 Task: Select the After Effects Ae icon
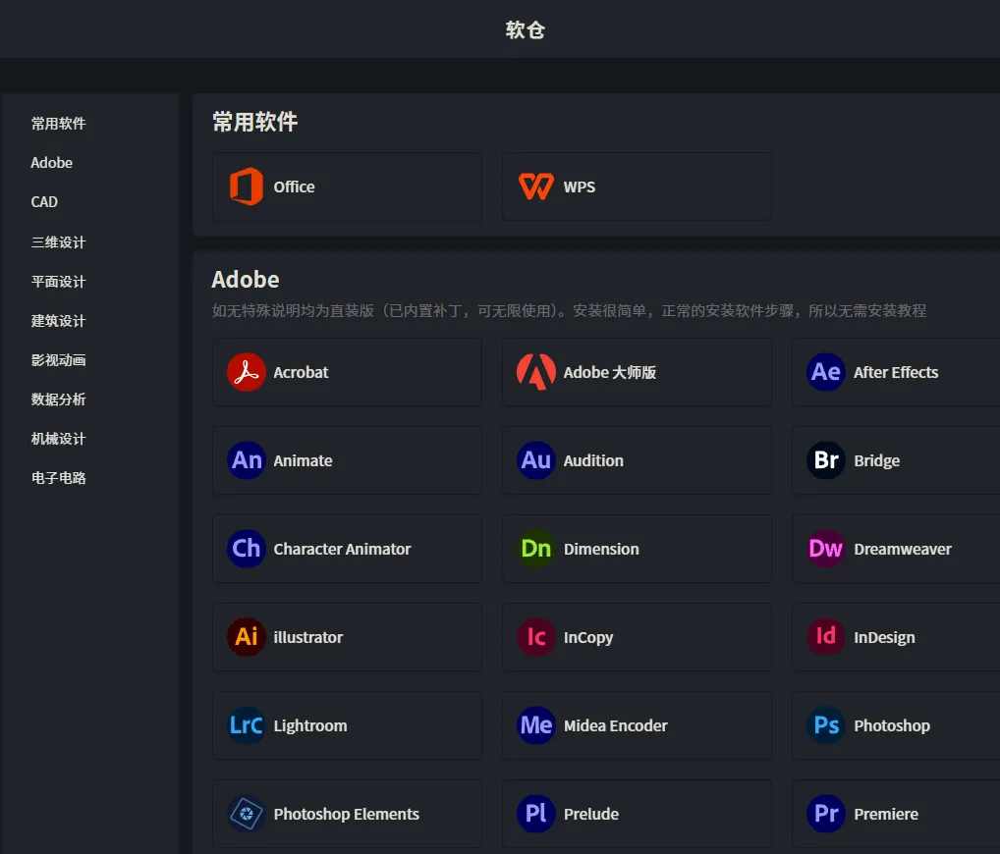point(826,372)
